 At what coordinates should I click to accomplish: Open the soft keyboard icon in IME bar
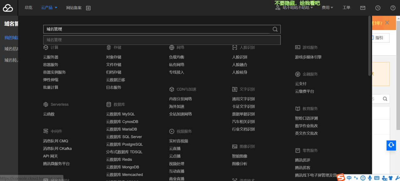[x=377, y=178]
